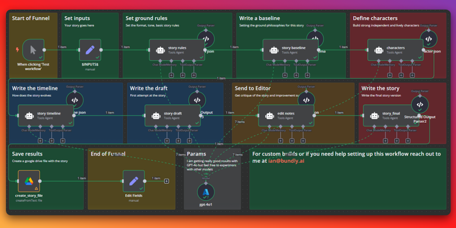Open the story_final Tools Agent node
The height and width of the screenshot is (228, 456).
391,115
